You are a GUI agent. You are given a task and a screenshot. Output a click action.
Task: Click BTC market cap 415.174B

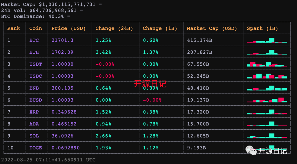click(x=199, y=40)
